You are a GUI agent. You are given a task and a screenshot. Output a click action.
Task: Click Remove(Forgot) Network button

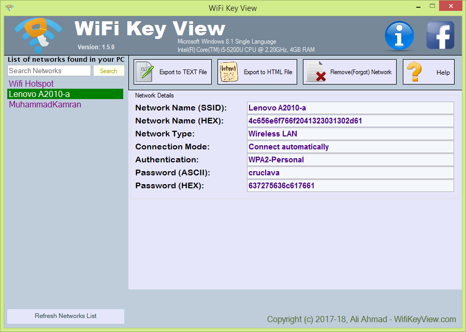point(349,72)
